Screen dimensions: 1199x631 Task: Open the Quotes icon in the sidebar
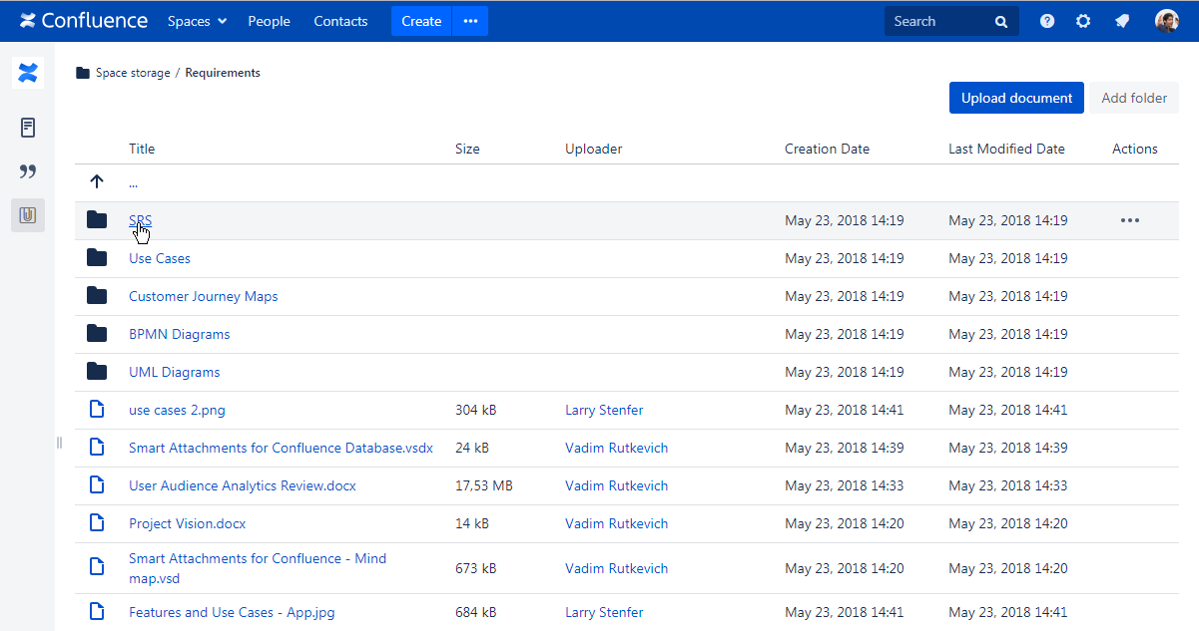(x=27, y=171)
